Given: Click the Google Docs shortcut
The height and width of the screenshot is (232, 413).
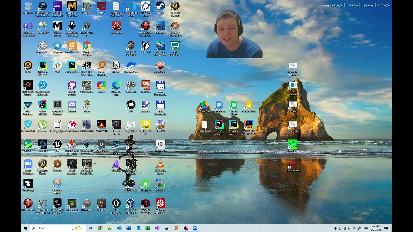Looking at the screenshot, I should [219, 106].
